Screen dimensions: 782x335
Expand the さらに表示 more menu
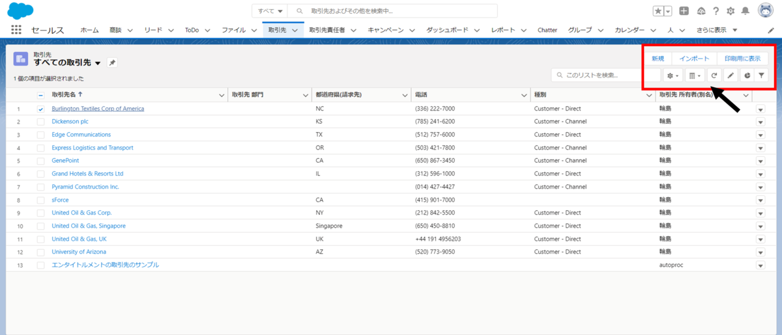(716, 30)
